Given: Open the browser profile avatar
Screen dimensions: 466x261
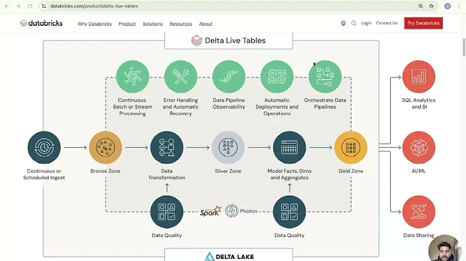Looking at the screenshot, I should coord(448,6).
